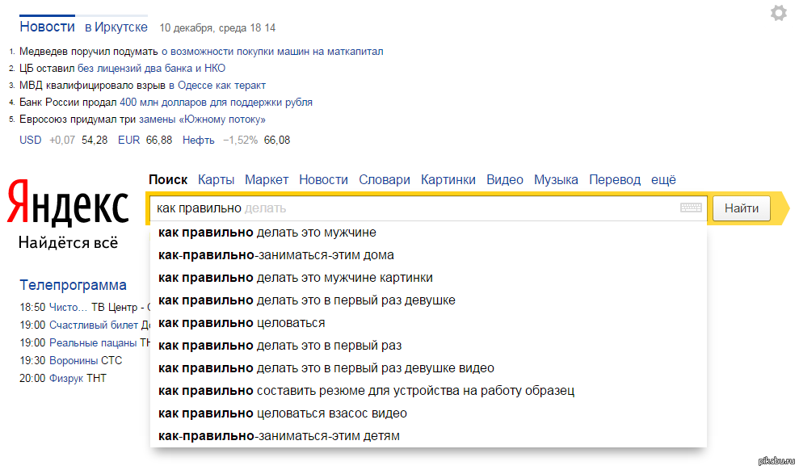Select suggestion как правильно целоваться взасос видео
The width and height of the screenshot is (799, 470).
click(x=428, y=413)
